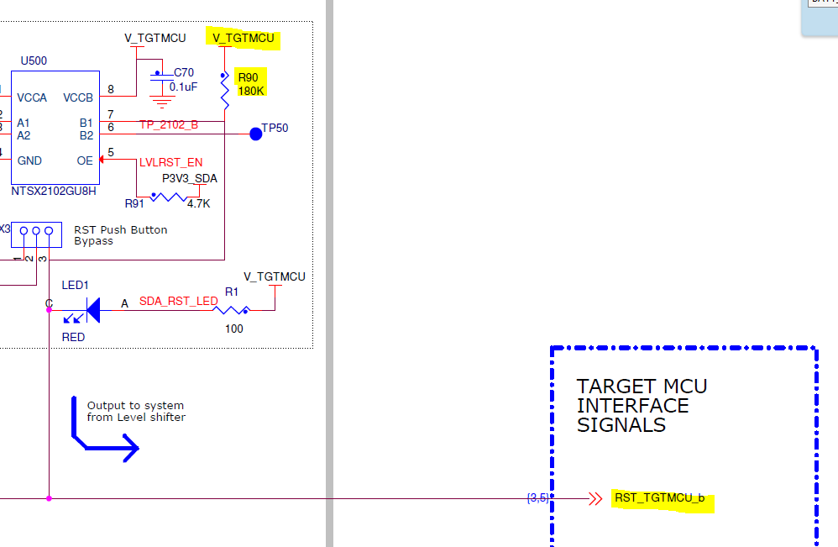The width and height of the screenshot is (838, 547).
Task: Click the magenta junction at LED cathode
Action: point(49,310)
